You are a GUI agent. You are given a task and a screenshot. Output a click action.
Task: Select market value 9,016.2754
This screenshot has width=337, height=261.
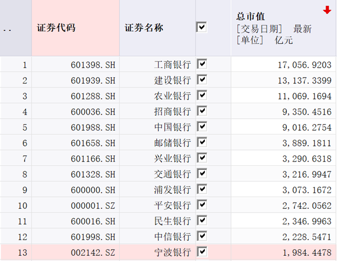[x=283, y=127]
